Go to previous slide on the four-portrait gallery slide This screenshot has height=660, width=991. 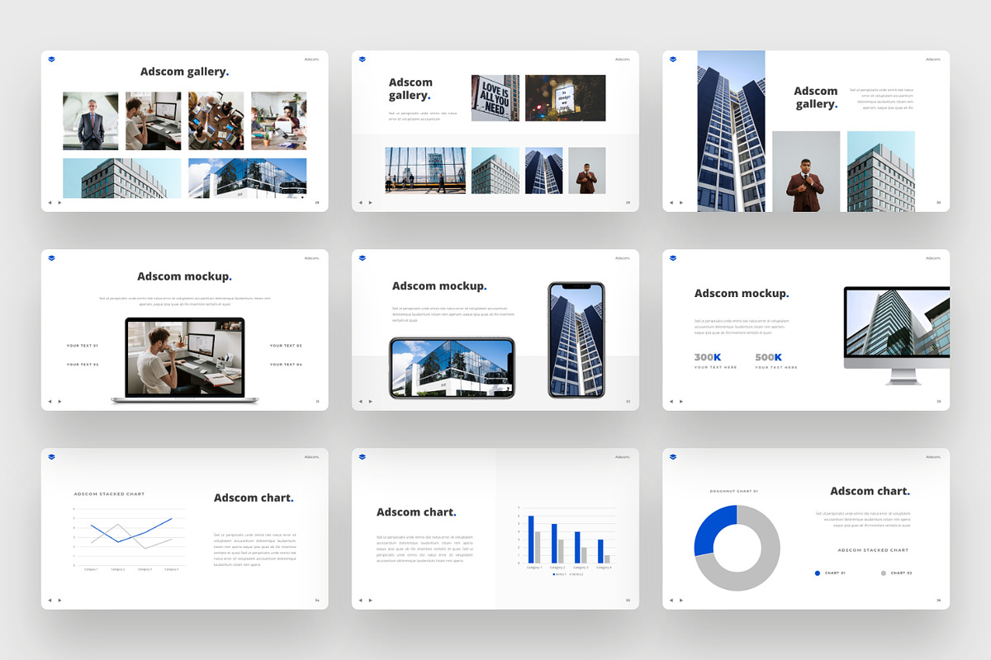tap(50, 202)
